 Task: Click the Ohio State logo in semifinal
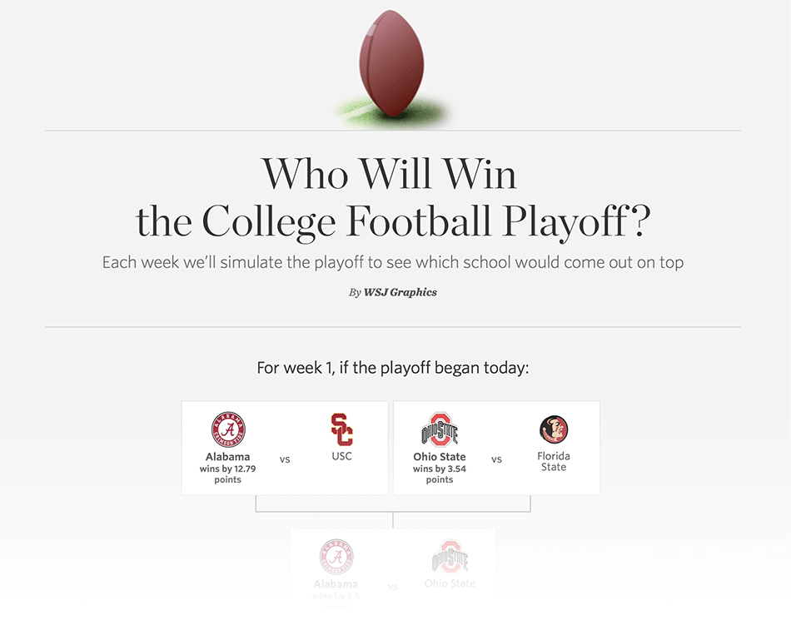(x=440, y=429)
